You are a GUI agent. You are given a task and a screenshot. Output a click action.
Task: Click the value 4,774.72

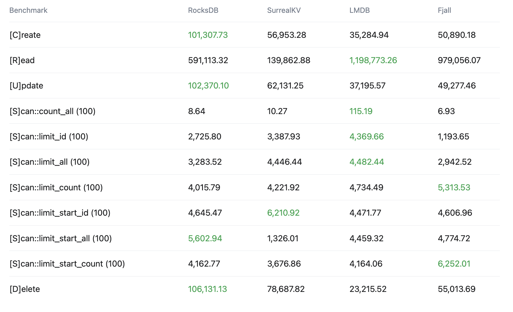454,238
